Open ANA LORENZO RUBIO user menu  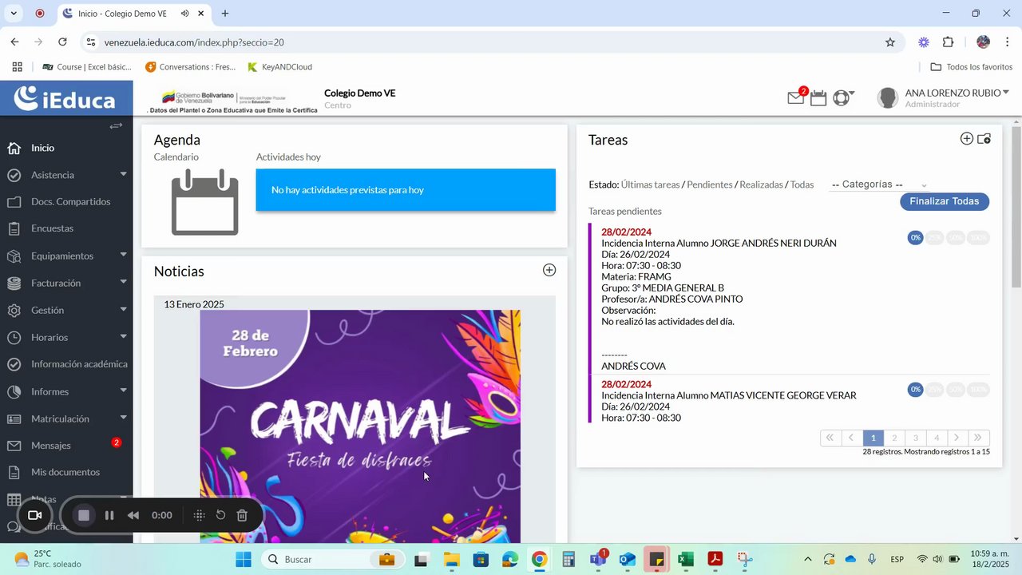point(957,93)
